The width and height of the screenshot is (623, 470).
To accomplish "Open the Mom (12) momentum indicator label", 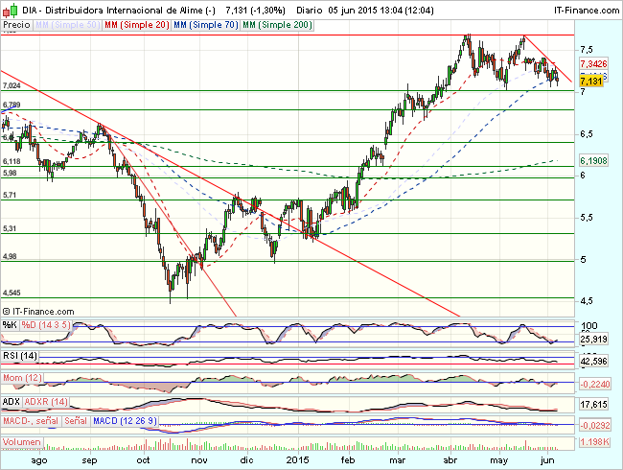I will [23, 380].
